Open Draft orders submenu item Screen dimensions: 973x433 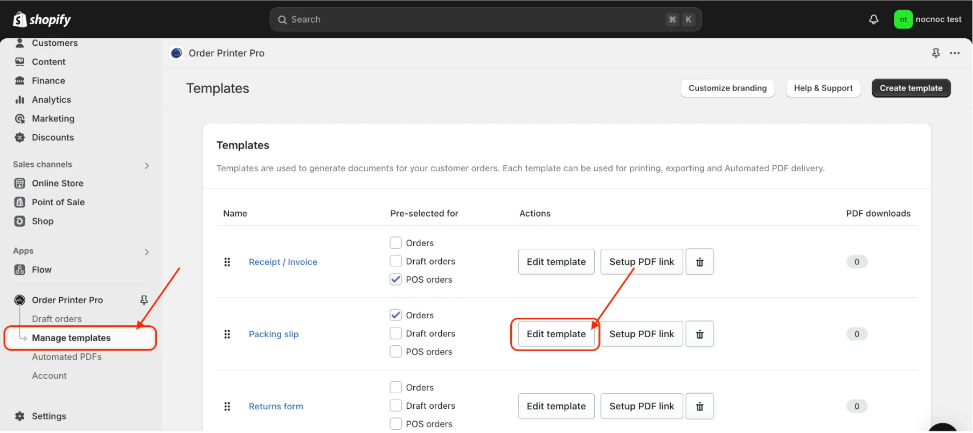[x=57, y=319]
